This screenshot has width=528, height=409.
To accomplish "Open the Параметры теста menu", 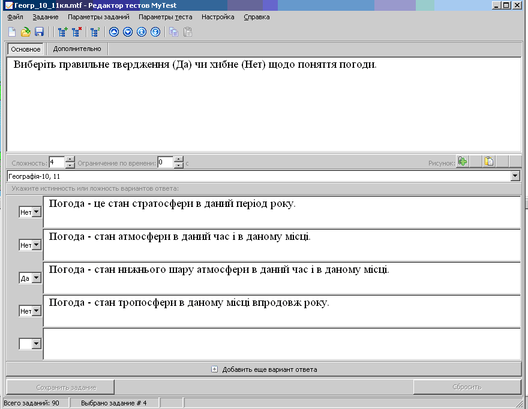I will (166, 17).
